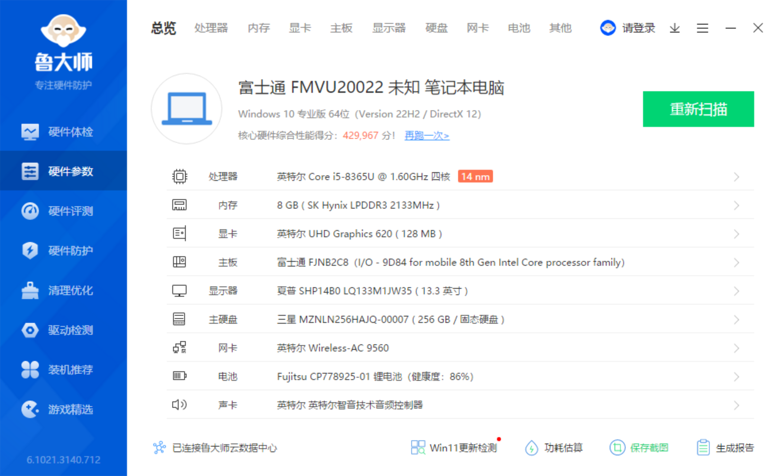Open the 硬件防护 shield icon
Viewport: 778px width, 476px height.
click(x=30, y=251)
